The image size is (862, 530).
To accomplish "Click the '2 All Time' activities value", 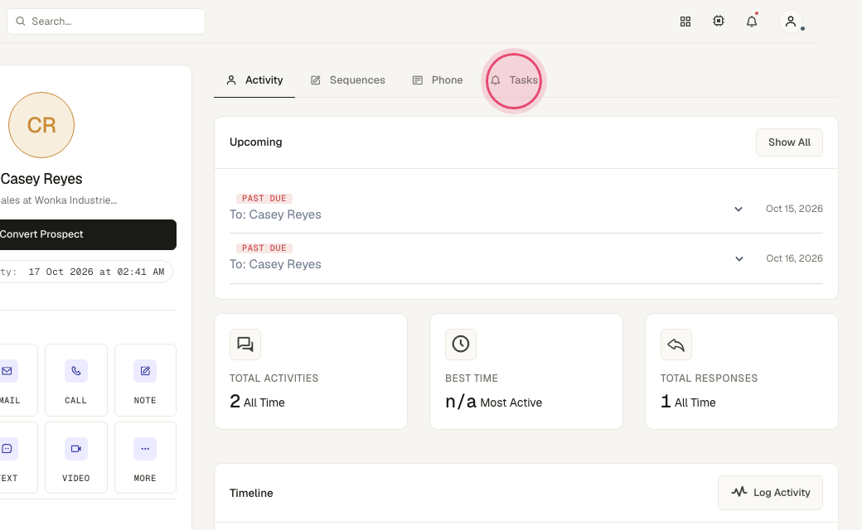I will 257,402.
